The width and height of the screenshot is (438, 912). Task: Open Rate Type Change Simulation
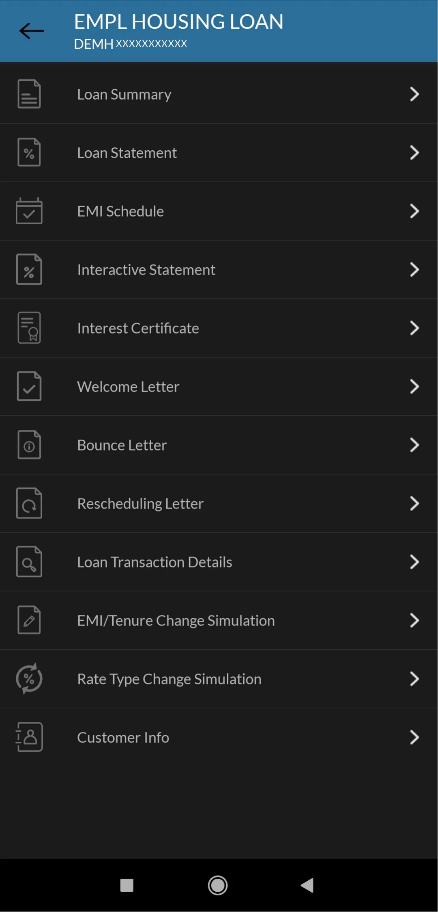coord(169,679)
